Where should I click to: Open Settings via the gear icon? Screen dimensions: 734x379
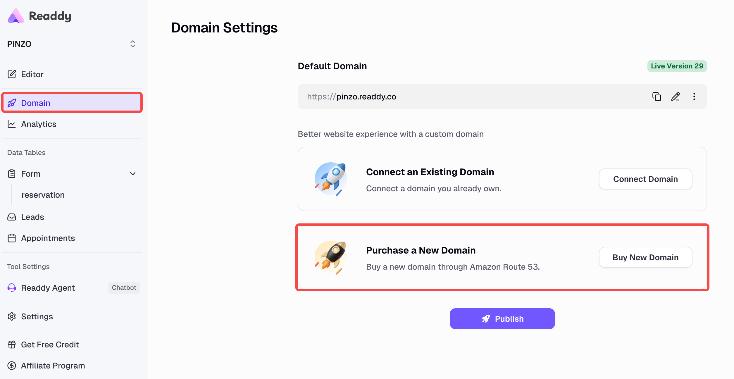click(x=12, y=316)
